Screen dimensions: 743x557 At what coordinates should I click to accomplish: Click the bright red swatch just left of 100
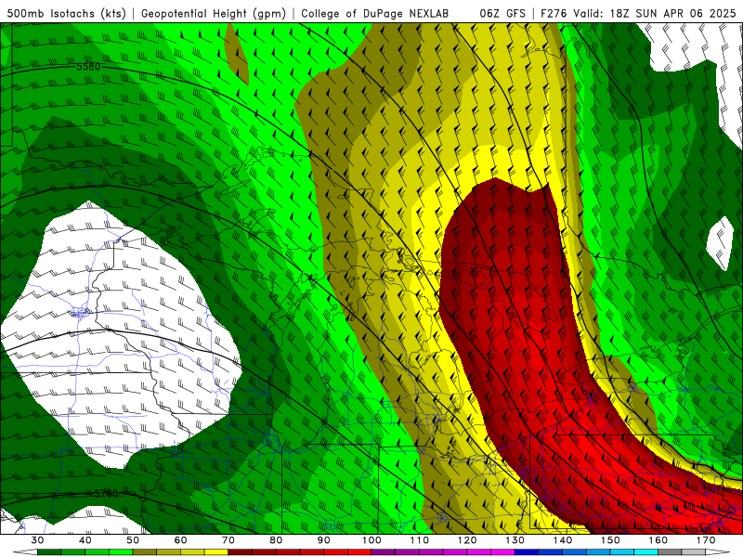point(359,552)
